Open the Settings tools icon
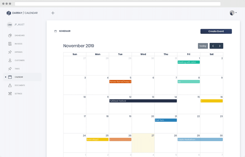This screenshot has height=157, width=245. coord(10,94)
